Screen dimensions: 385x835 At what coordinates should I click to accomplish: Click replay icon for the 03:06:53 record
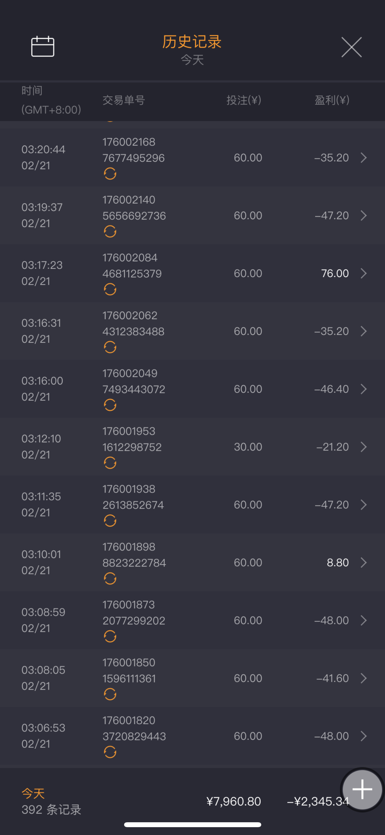coord(110,752)
